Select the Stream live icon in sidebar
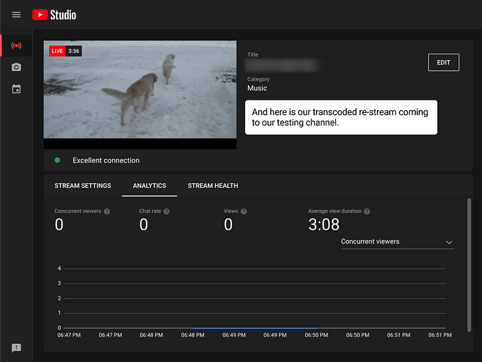Screen dimensions: 482x362 pyautogui.click(x=17, y=45)
